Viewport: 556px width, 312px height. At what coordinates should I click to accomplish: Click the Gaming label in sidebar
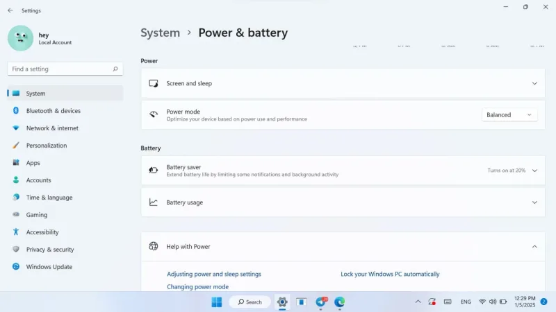(x=37, y=215)
